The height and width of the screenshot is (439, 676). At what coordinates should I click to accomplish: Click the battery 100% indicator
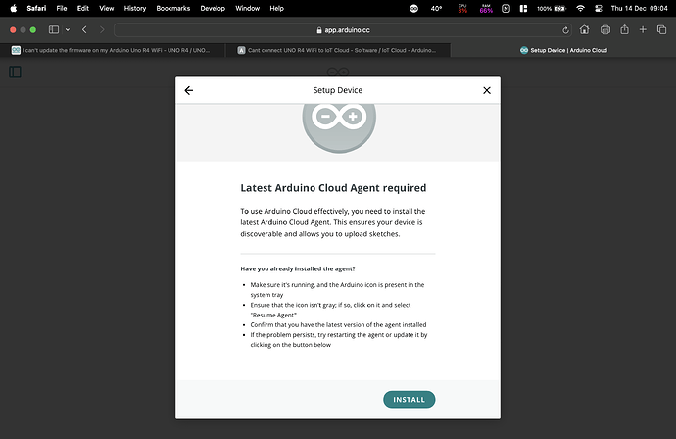pos(551,8)
